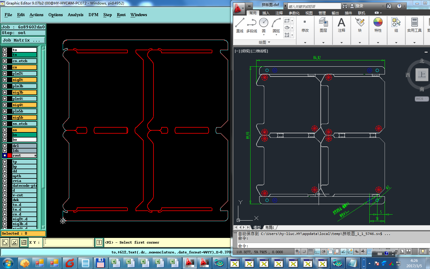This screenshot has width=430, height=269.
Task: Toggle the cs.etch layer checkbox
Action: [5, 61]
